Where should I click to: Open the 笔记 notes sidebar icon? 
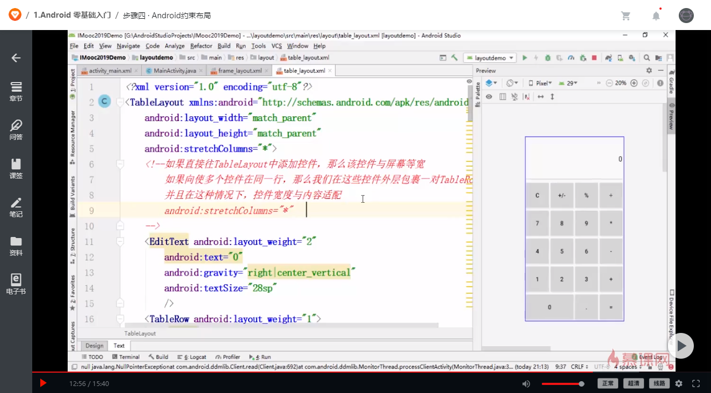coord(16,207)
